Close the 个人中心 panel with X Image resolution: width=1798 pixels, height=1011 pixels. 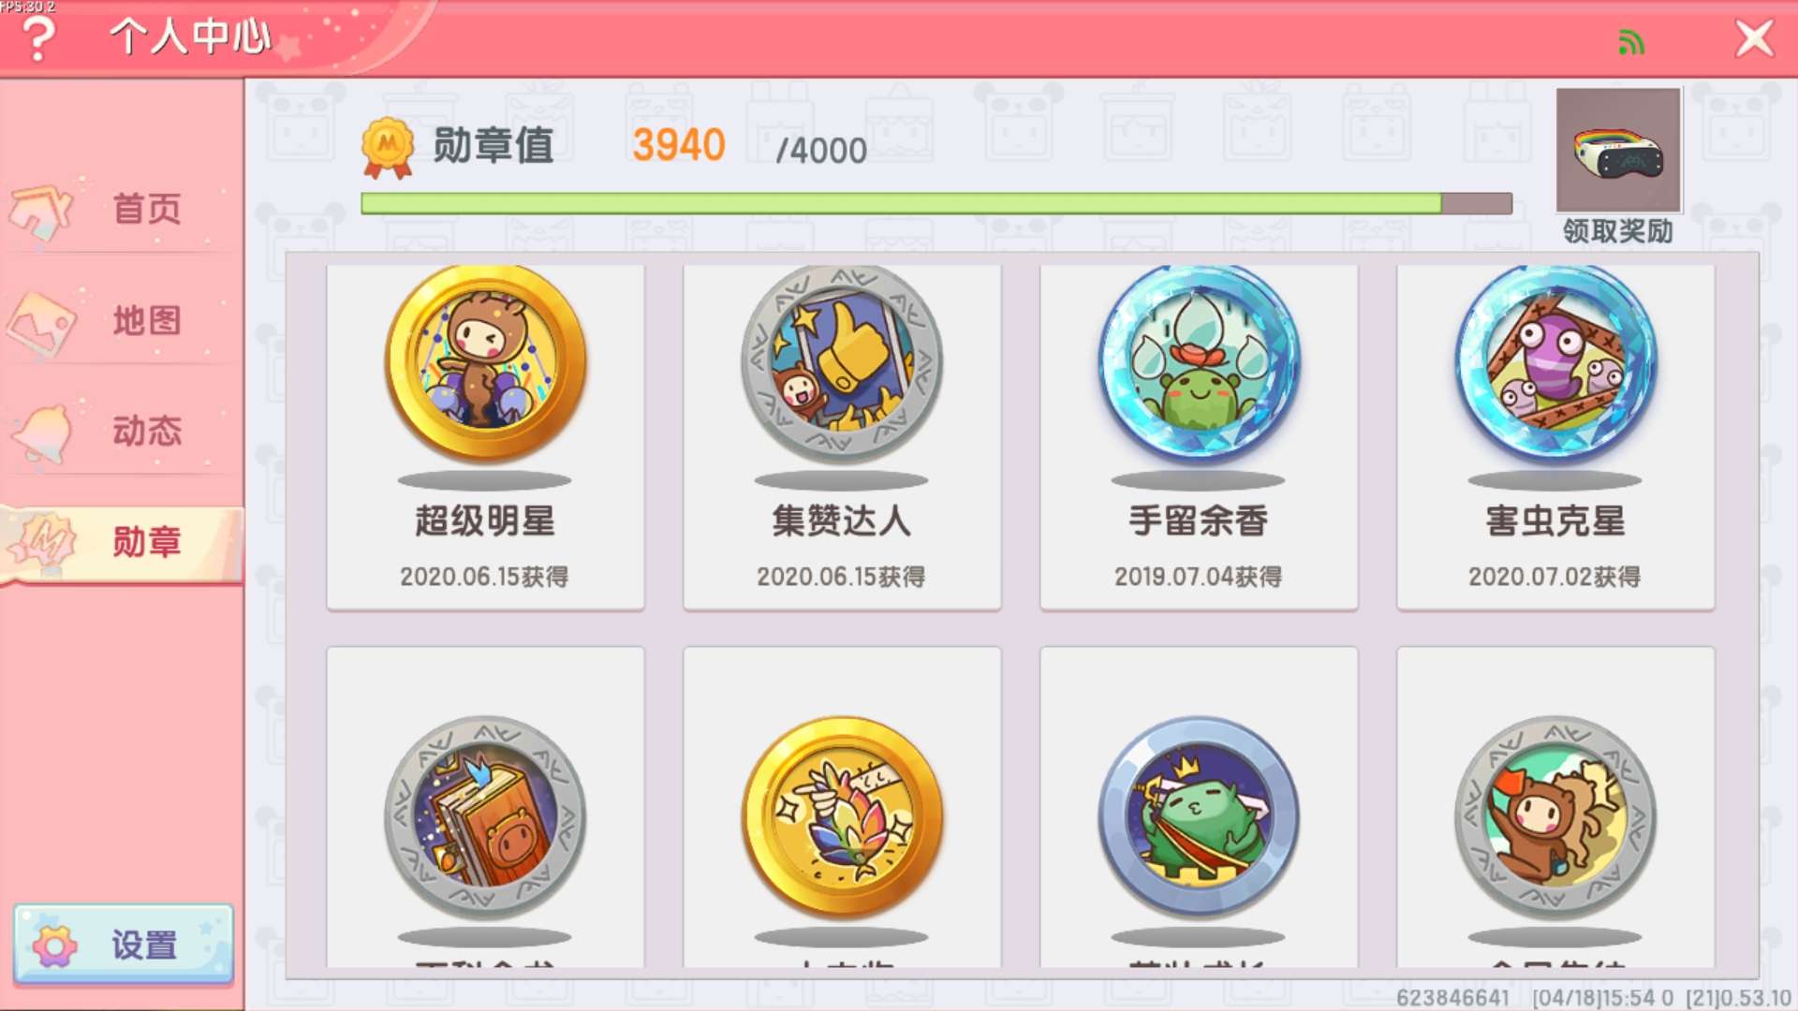(x=1754, y=39)
